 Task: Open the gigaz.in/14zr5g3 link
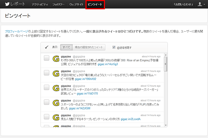pos(108,64)
